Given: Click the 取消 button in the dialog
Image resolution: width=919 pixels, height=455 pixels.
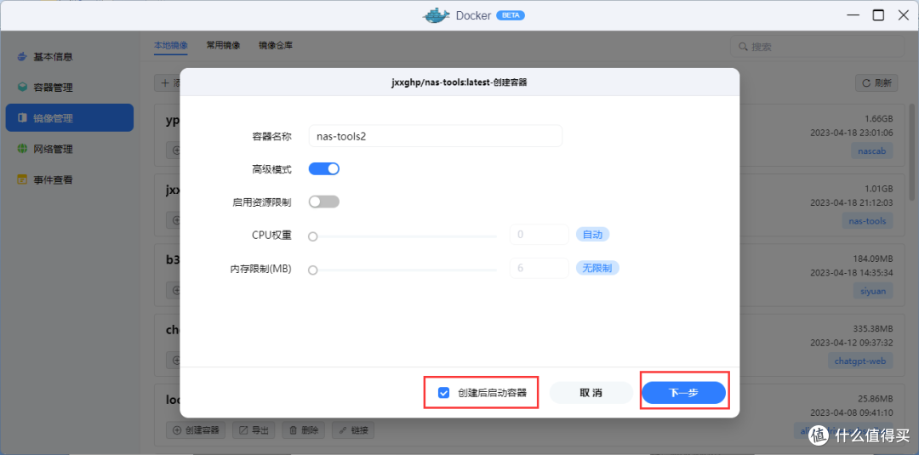Looking at the screenshot, I should tap(591, 392).
